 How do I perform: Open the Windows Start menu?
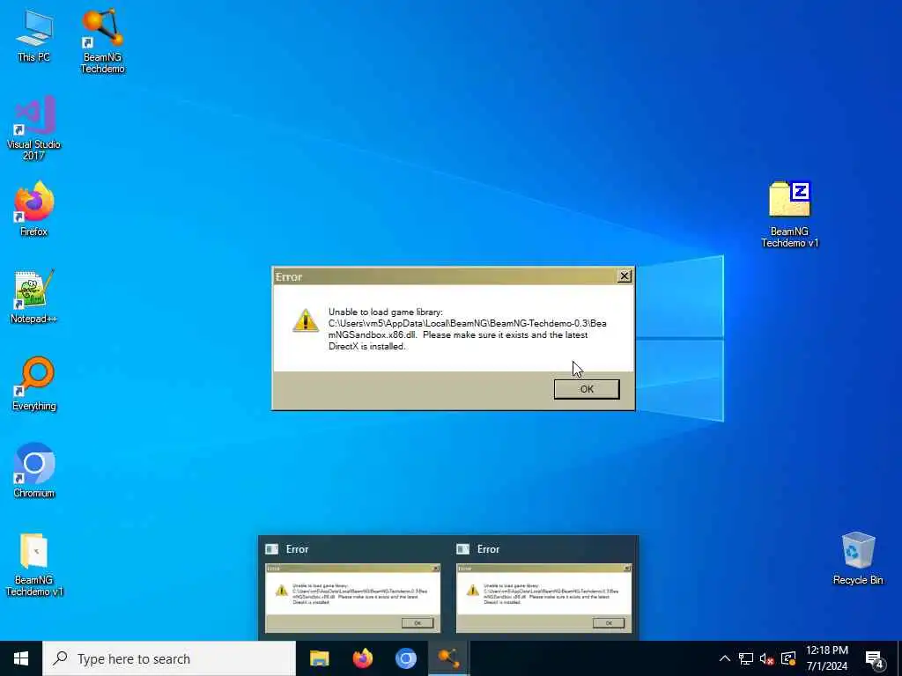[x=21, y=658]
